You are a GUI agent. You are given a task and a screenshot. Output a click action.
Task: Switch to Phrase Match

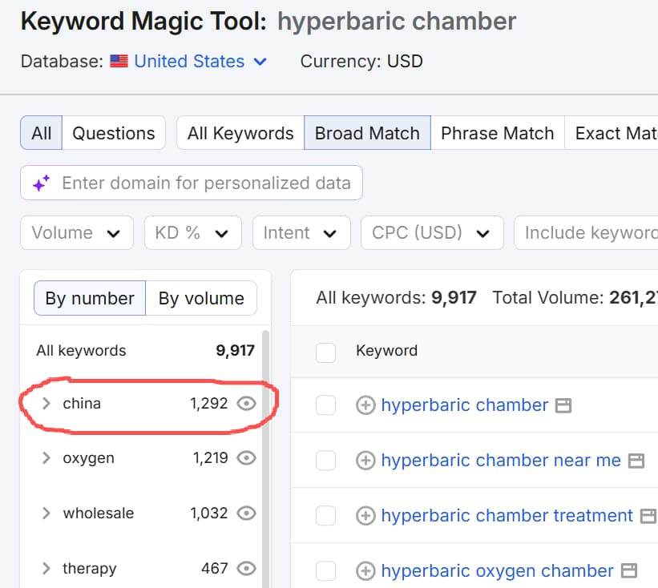tap(497, 133)
